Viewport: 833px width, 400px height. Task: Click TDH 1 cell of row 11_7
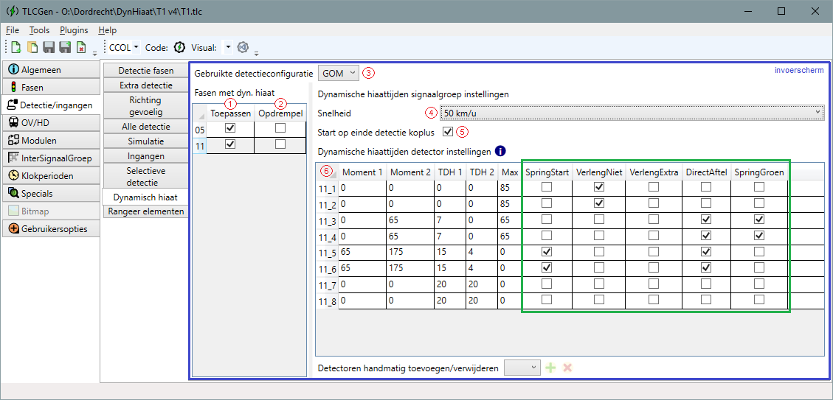click(449, 284)
